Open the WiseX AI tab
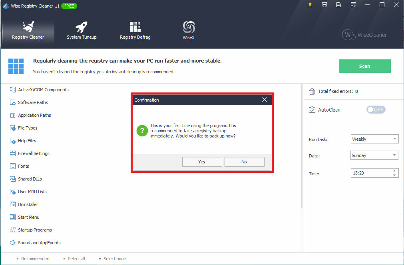Image resolution: width=404 pixels, height=265 pixels. point(189,31)
